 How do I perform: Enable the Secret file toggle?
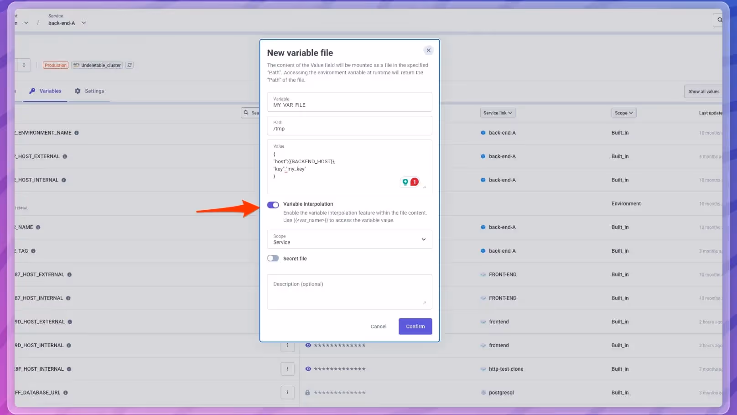[273, 258]
